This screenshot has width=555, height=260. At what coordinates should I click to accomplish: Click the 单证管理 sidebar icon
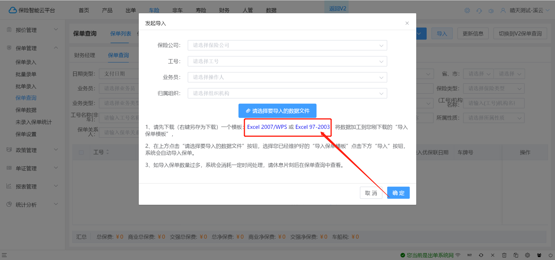click(x=9, y=168)
